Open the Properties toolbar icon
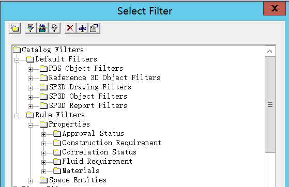Image resolution: width=289 pixels, height=187 pixels. (95, 28)
